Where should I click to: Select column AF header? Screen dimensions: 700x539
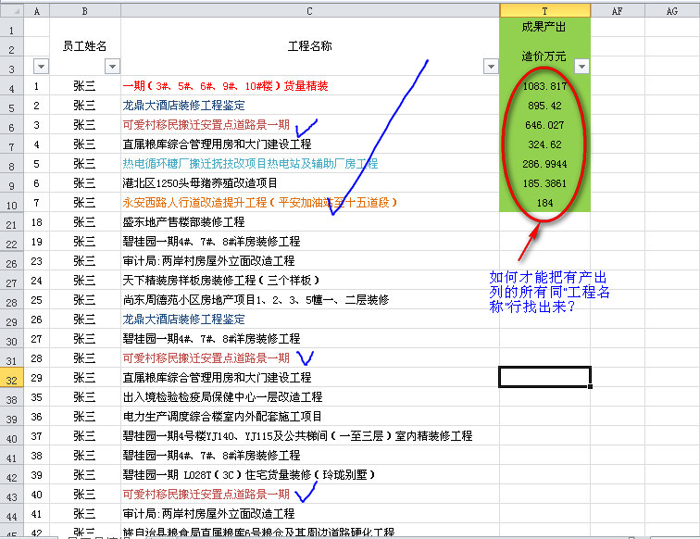coord(617,10)
